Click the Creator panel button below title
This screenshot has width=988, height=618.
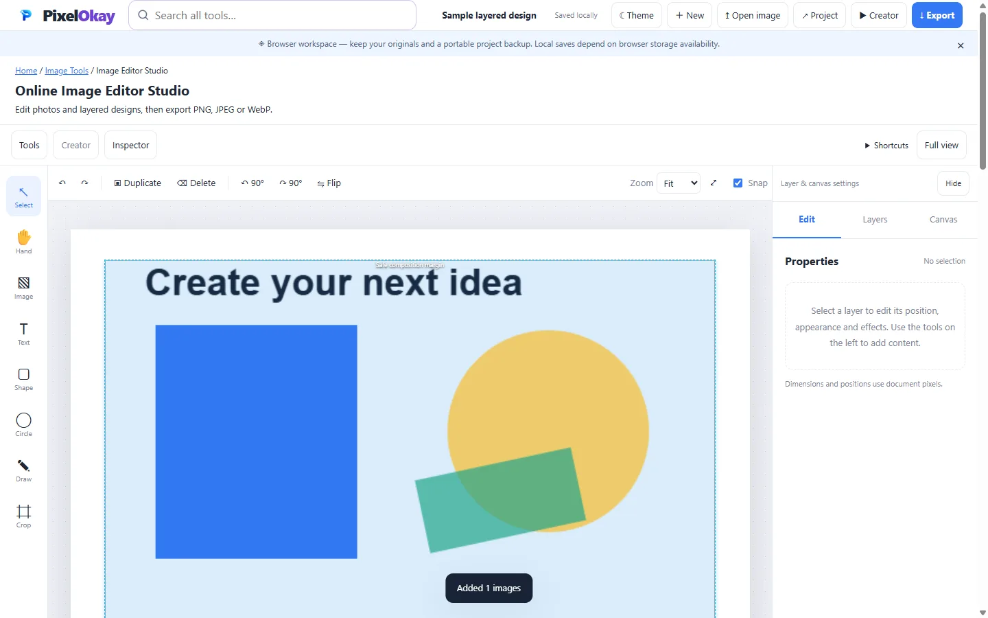point(76,146)
